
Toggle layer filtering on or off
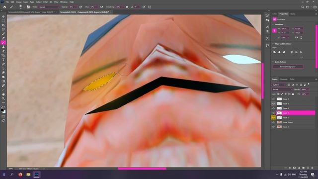coord(309,84)
